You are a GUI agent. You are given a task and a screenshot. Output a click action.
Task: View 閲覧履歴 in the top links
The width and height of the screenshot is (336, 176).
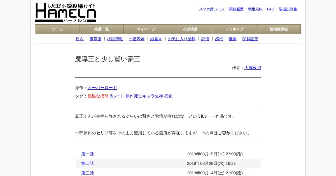[x=236, y=9]
